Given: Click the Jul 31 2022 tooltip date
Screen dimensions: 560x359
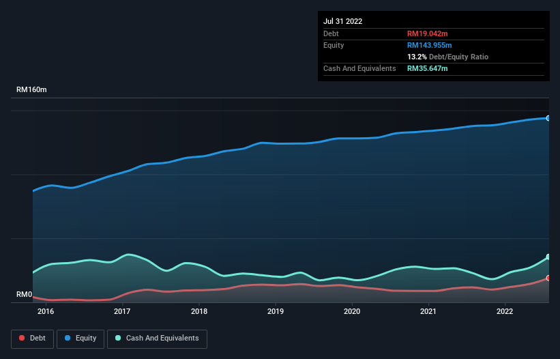Looking at the screenshot, I should point(343,21).
